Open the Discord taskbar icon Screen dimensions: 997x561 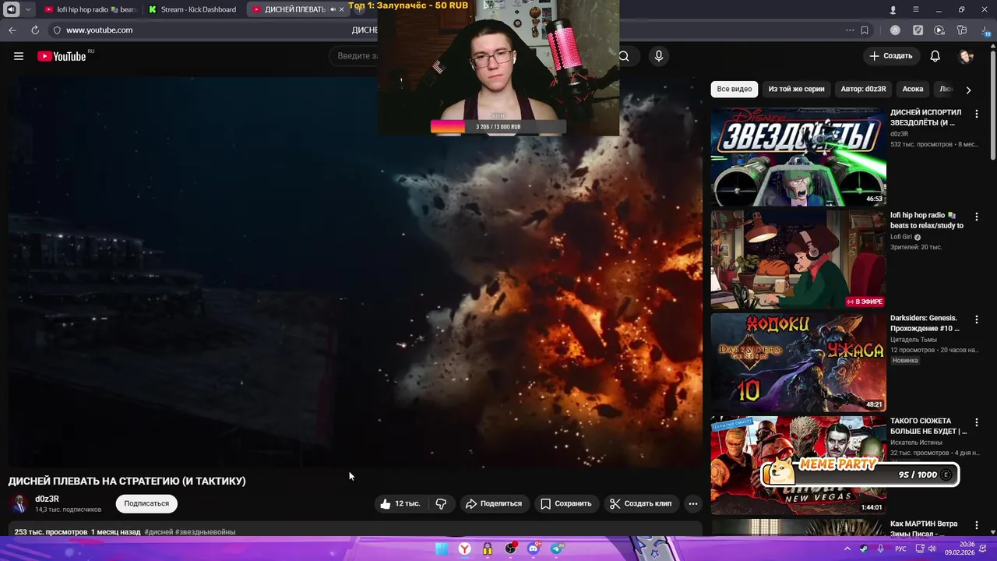[x=534, y=549]
